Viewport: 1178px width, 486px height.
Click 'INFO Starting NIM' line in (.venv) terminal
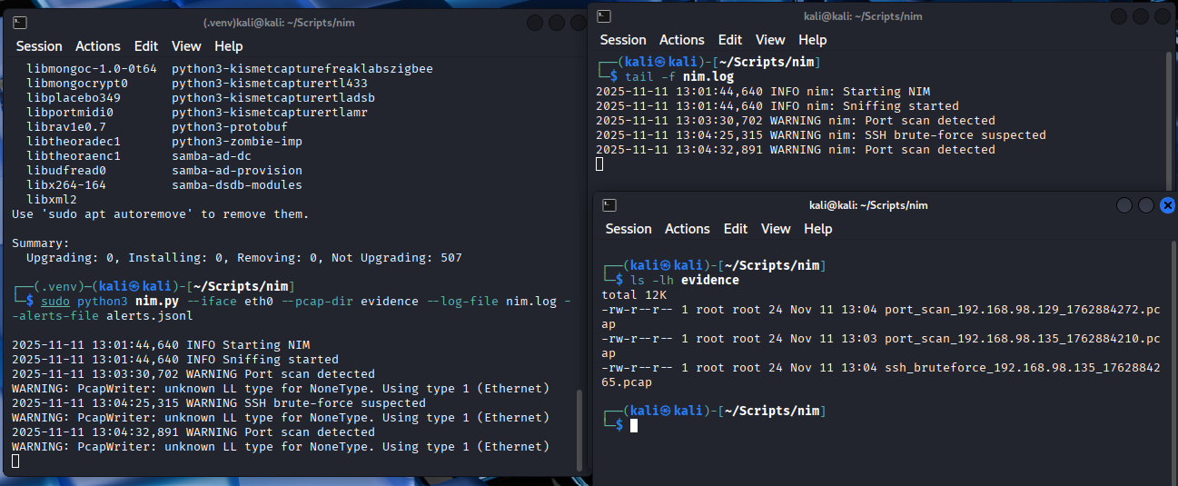tap(161, 344)
